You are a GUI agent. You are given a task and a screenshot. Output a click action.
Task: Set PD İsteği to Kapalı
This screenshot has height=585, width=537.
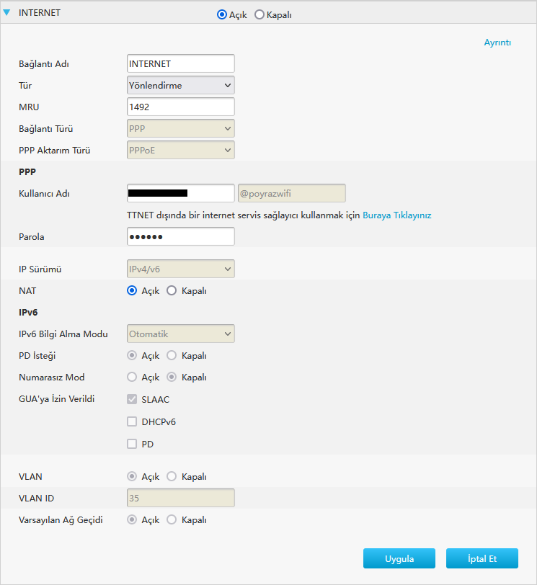172,356
